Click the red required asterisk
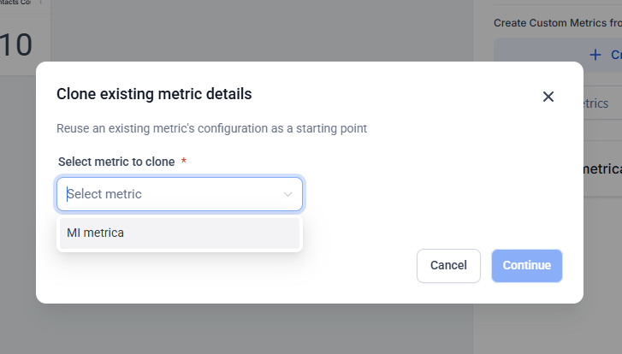The image size is (622, 354). [x=184, y=161]
